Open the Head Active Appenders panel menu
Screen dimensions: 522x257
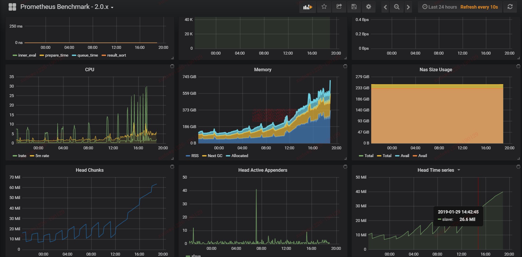(263, 170)
